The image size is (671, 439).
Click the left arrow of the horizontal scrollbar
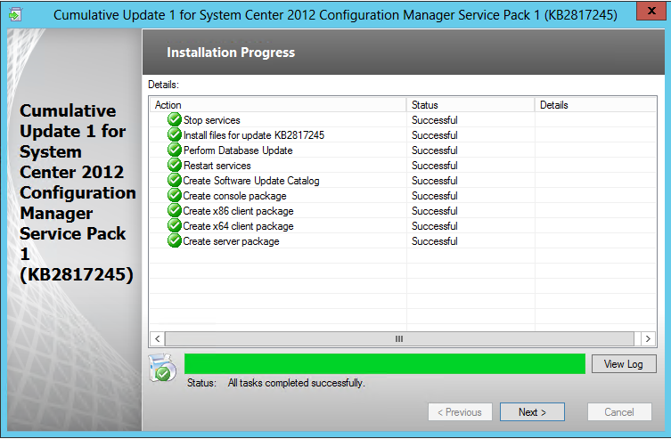tap(157, 338)
